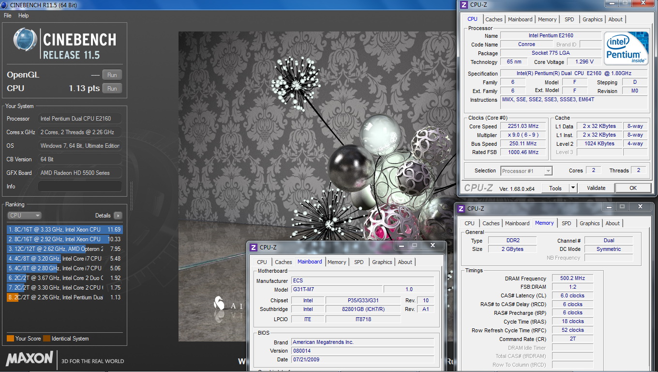This screenshot has height=372, width=658.
Task: Open Memory tab in Mainboard CPU-Z window
Action: 337,262
